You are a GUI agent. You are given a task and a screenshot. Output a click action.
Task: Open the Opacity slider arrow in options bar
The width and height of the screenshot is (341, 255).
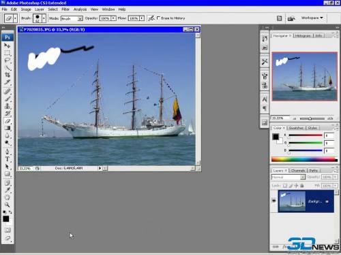[113, 18]
